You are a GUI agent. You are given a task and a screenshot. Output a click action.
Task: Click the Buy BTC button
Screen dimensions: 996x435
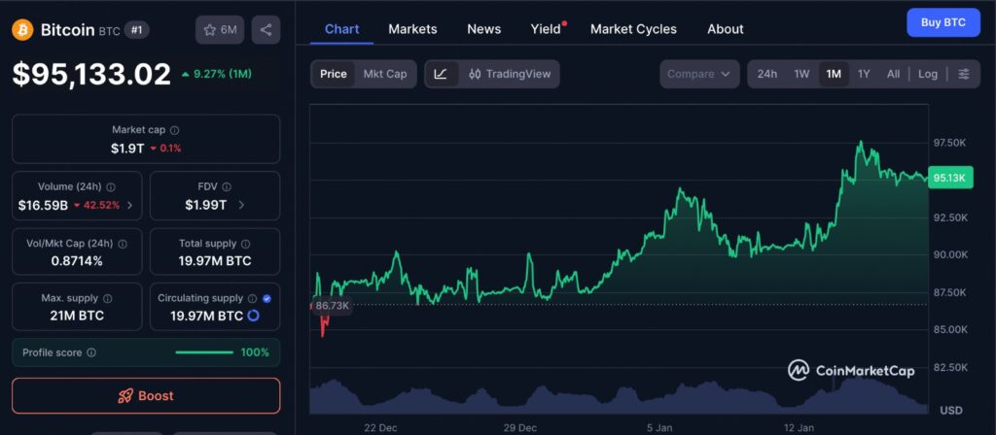pos(943,23)
